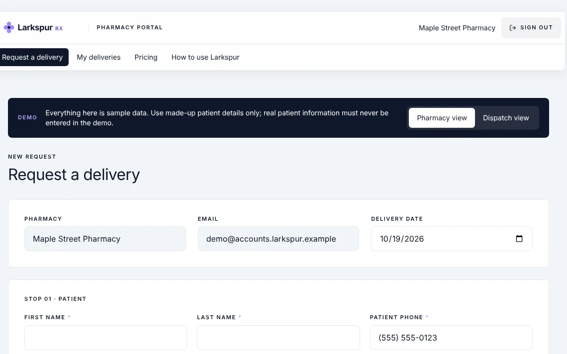Image resolution: width=567 pixels, height=354 pixels.
Task: Switch to Dispatch view
Action: (505, 118)
